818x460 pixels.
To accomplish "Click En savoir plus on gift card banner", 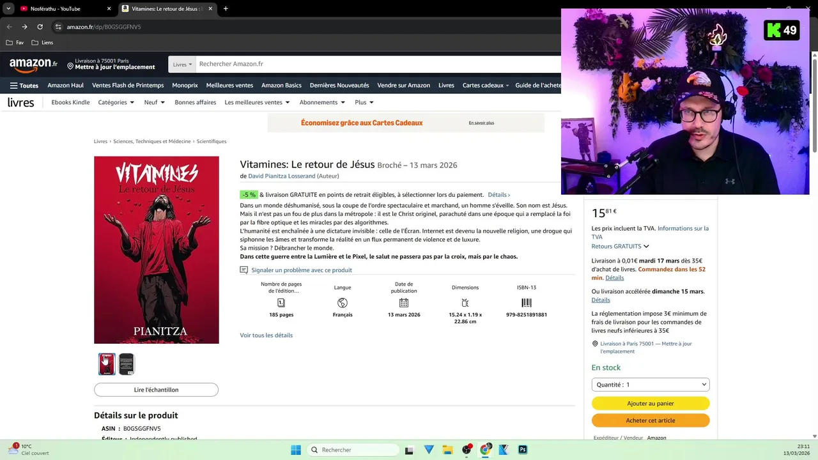I will (x=481, y=123).
